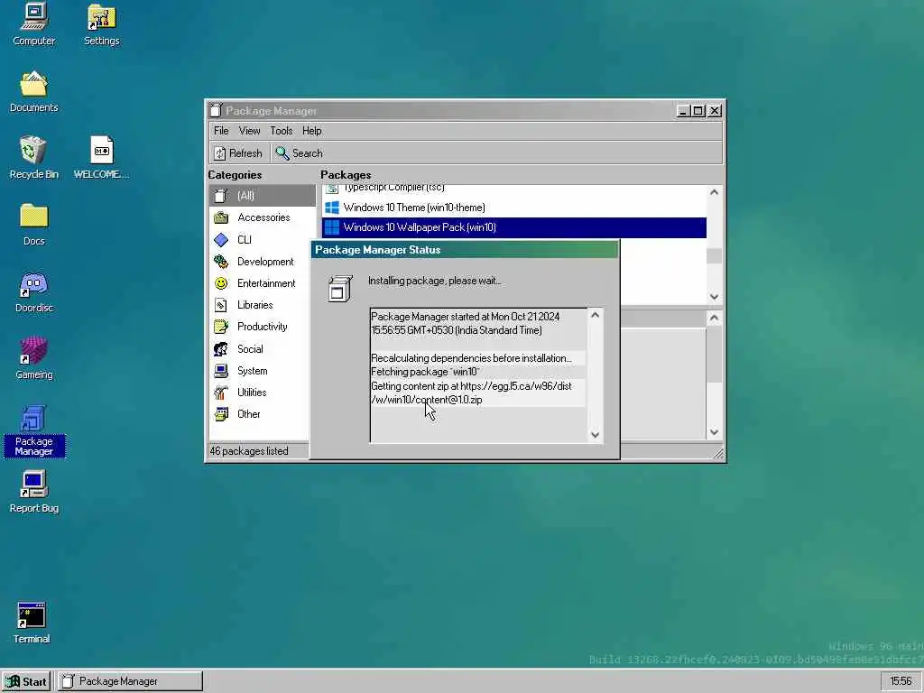Click status log scroll down arrow
This screenshot has width=924, height=693.
596,435
